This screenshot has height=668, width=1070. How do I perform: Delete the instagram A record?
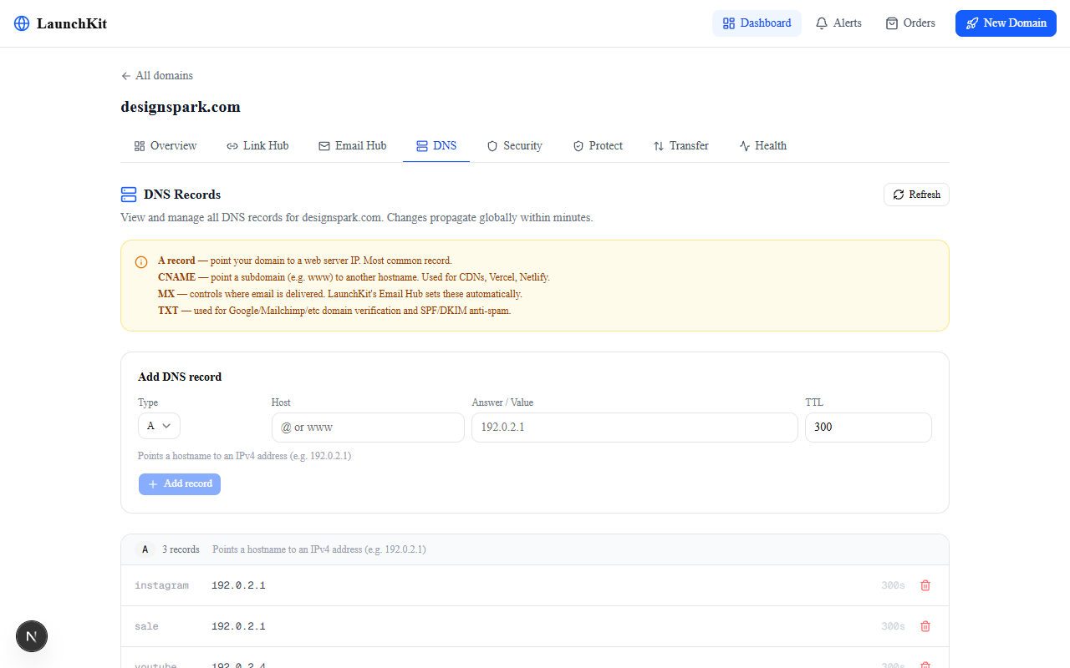click(925, 585)
